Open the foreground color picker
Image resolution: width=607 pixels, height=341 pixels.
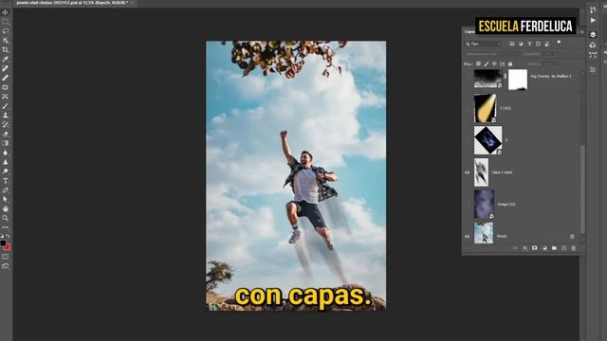point(3,242)
